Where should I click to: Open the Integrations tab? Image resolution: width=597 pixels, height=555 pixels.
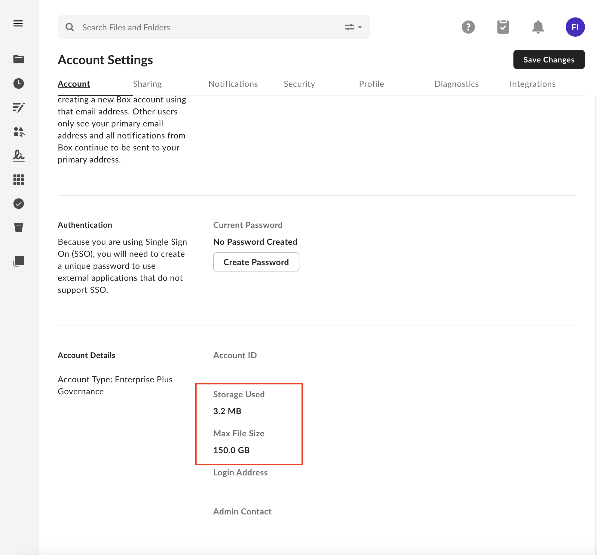coord(532,84)
